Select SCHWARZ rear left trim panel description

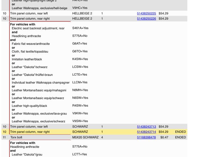pyautogui.click(x=29, y=127)
